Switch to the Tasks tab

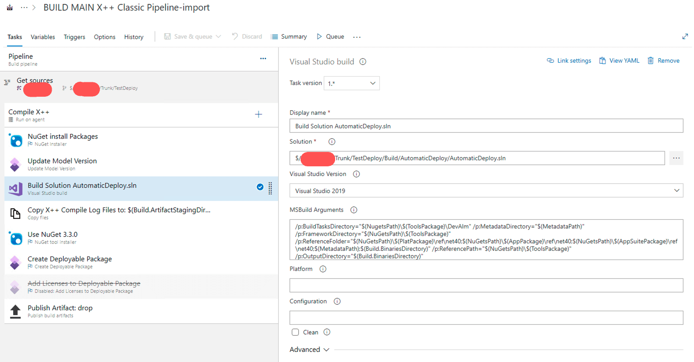[14, 37]
